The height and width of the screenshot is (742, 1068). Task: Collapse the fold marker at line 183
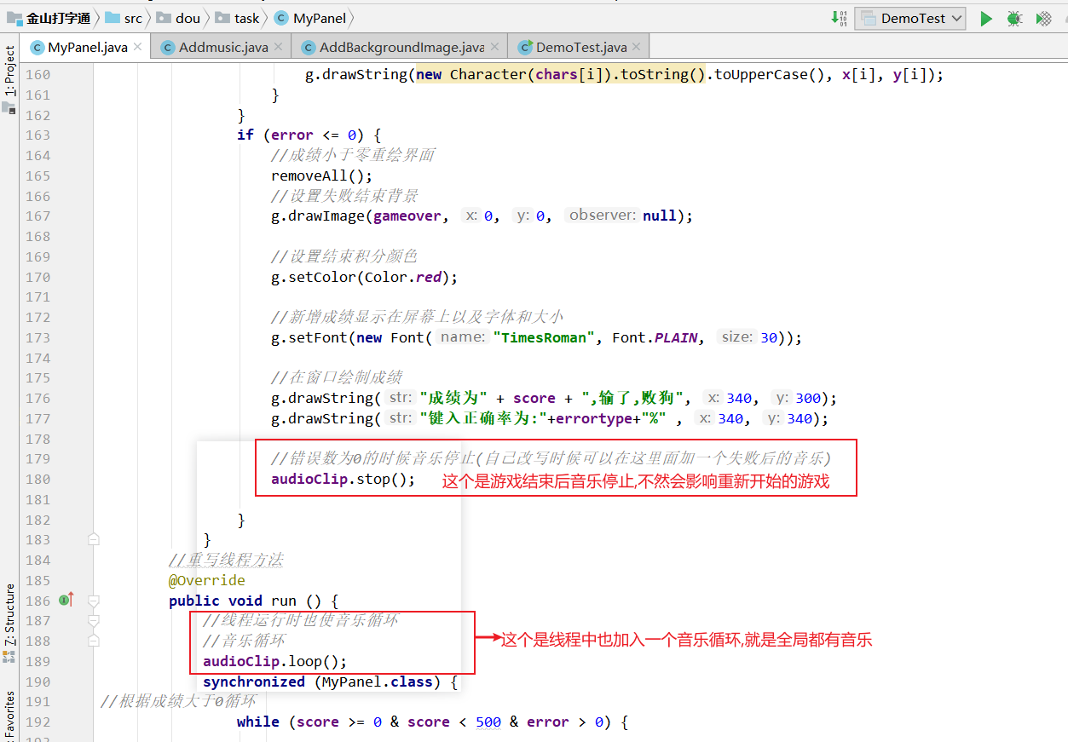pyautogui.click(x=94, y=539)
